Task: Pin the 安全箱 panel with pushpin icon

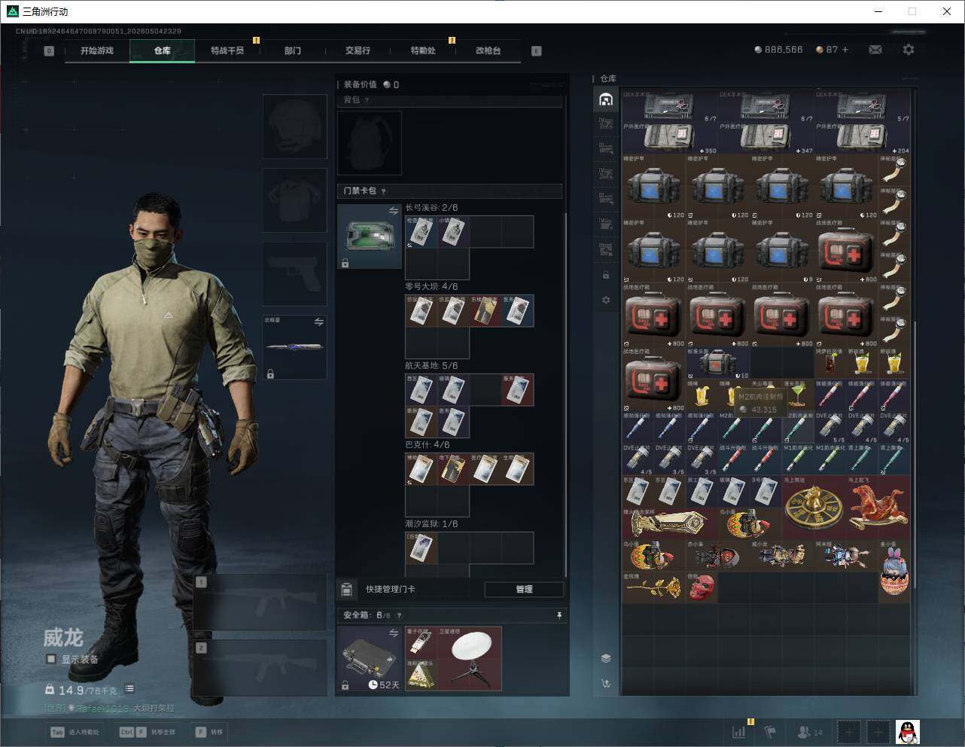Action: click(559, 615)
